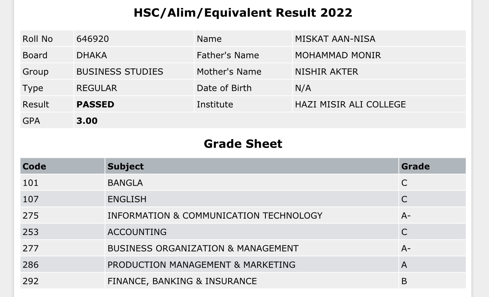Viewport: 489px width, 297px height.
Task: Click the institute HAZI MISIR ALI COLLEGE
Action: [350, 105]
